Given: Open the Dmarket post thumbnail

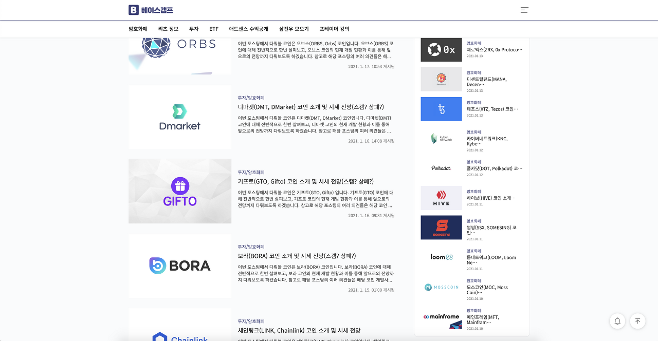Looking at the screenshot, I should (180, 117).
